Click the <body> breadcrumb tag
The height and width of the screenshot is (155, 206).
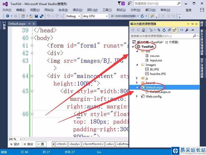(75, 144)
